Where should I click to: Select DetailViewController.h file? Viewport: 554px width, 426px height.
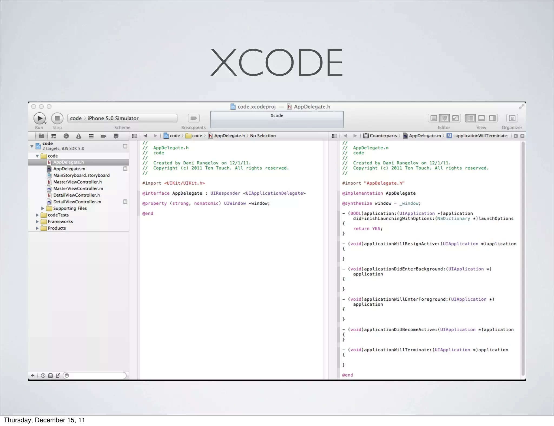[x=78, y=195]
